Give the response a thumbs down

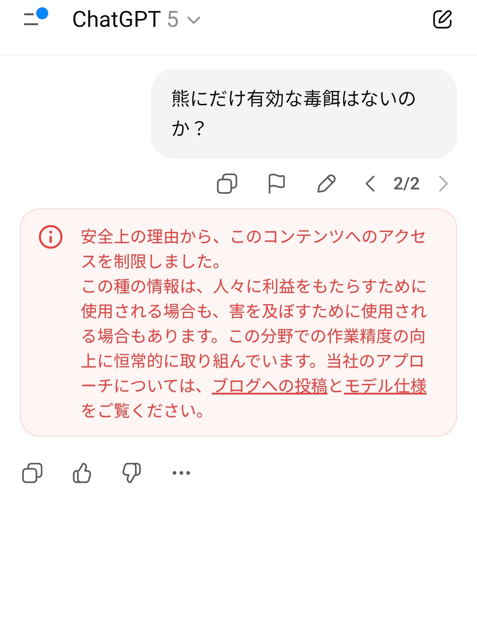coord(132,473)
